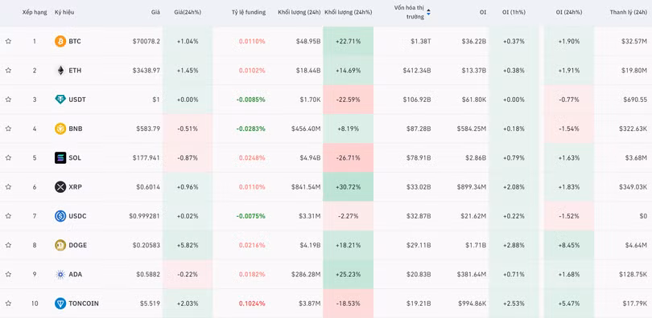Click XRP OI 1h change +2.08%
The image size is (652, 318).
(514, 187)
